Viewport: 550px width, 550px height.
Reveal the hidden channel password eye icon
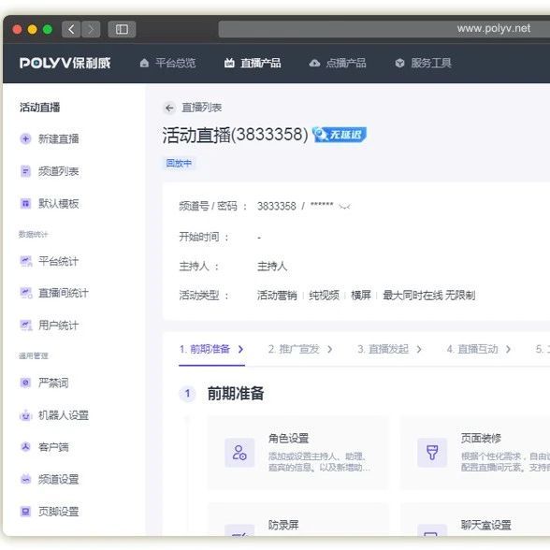pos(345,206)
